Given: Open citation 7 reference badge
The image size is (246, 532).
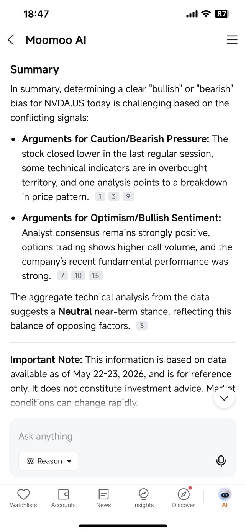Looking at the screenshot, I should point(62,275).
